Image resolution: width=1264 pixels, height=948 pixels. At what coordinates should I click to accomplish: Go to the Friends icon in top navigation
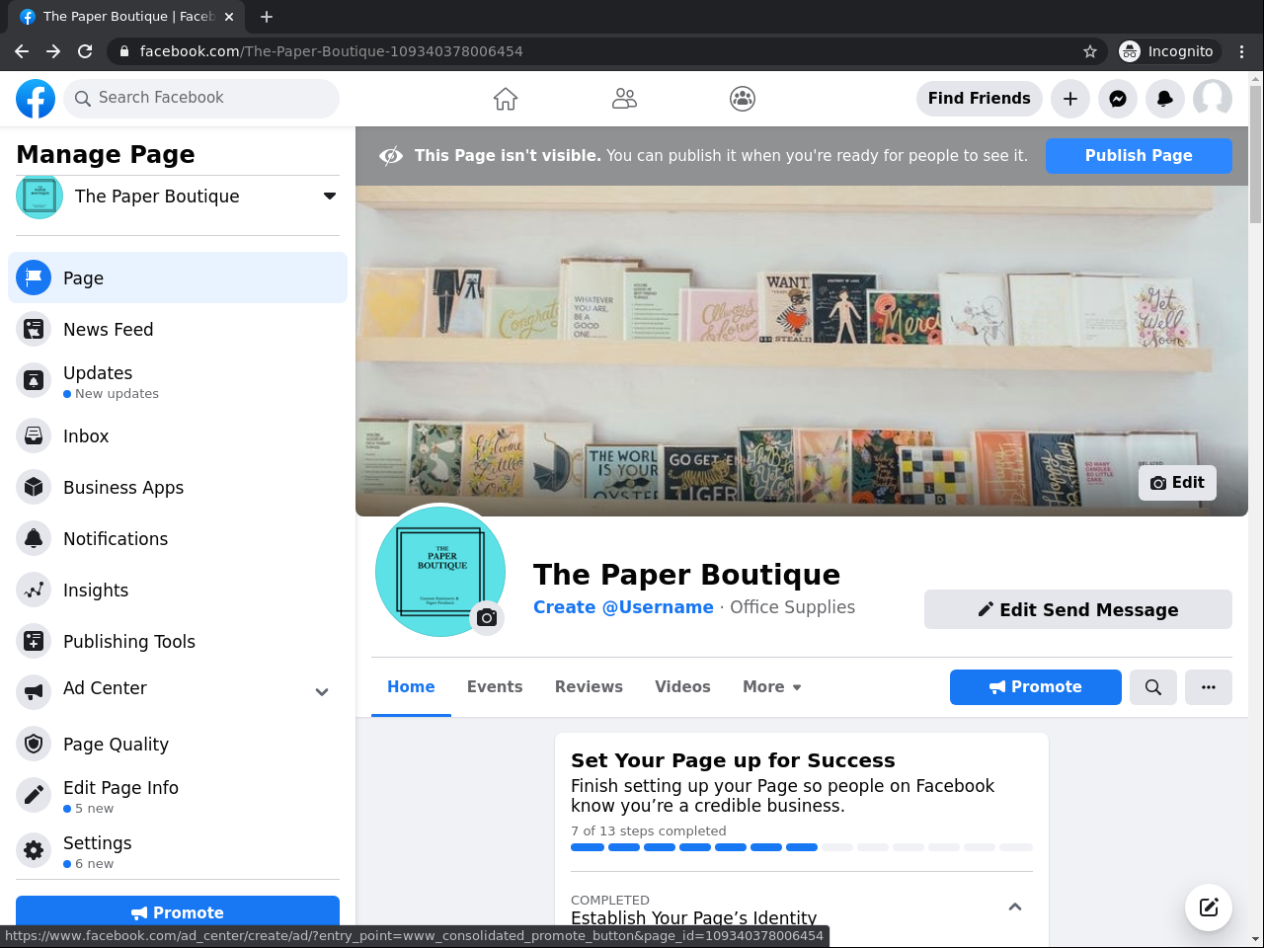click(624, 99)
